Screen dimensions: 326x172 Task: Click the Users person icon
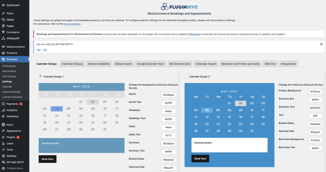point(3,143)
